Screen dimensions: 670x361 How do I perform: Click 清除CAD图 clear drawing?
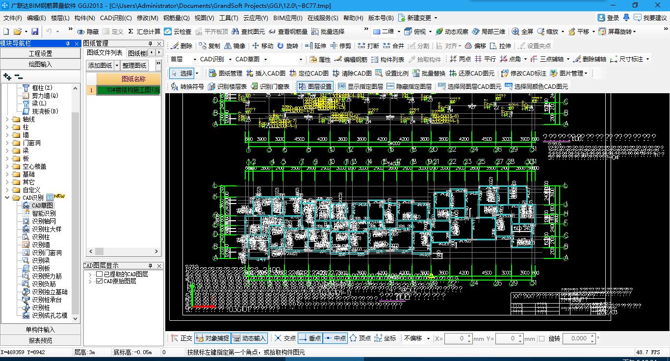pos(352,73)
